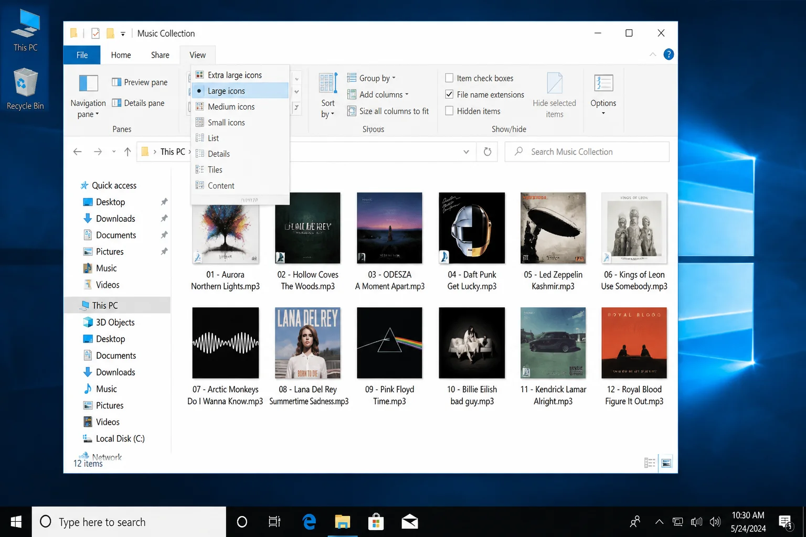The width and height of the screenshot is (806, 537).
Task: Open the Add columns dropdown
Action: click(x=378, y=94)
